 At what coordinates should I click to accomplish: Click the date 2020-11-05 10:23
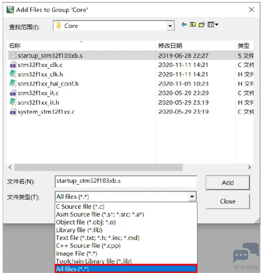(x=183, y=84)
